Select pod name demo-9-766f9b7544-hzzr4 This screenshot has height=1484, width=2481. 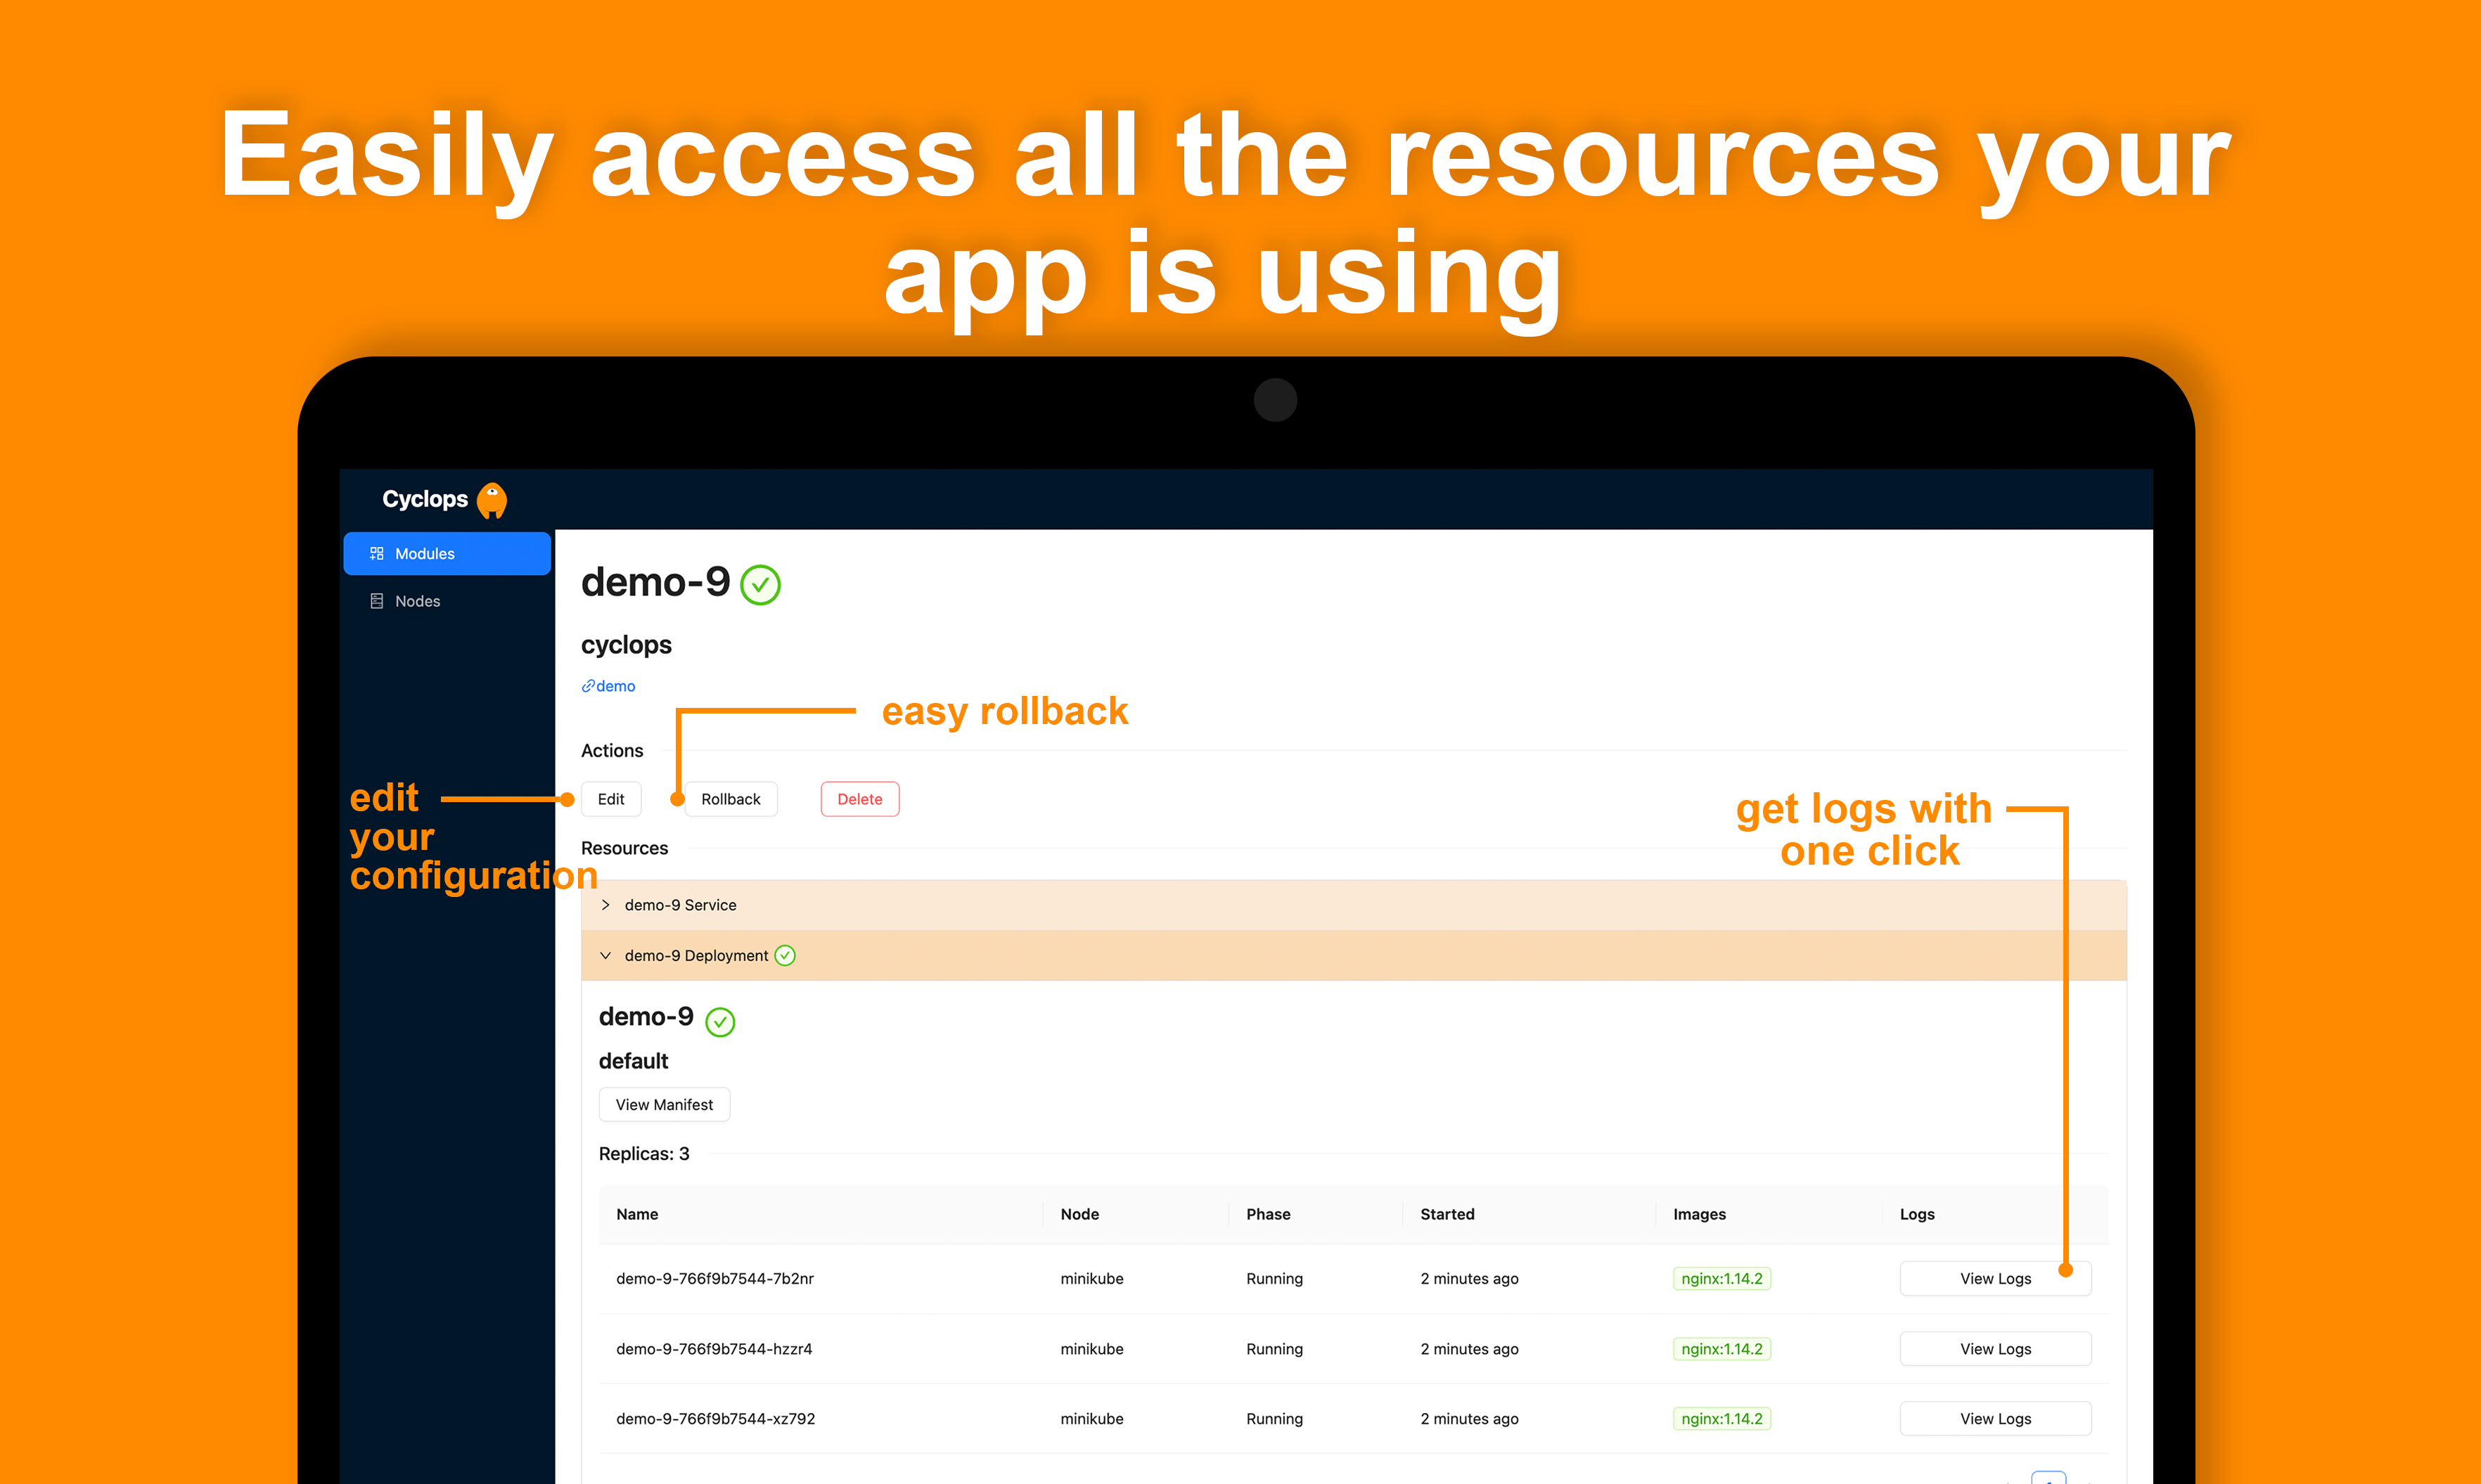point(714,1349)
